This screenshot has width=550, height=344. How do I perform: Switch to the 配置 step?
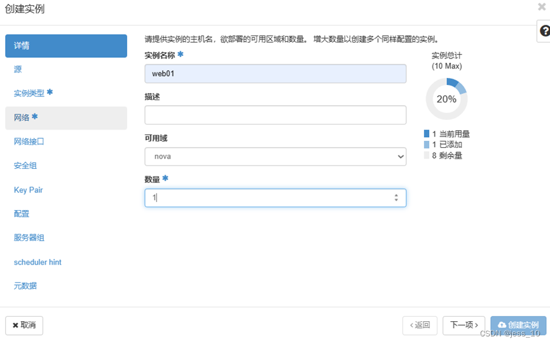coord(22,214)
